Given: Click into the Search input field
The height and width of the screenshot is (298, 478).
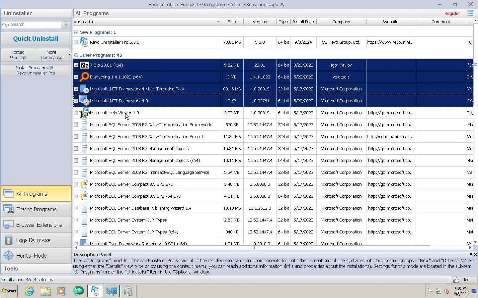Looking at the screenshot, I should click(36, 25).
